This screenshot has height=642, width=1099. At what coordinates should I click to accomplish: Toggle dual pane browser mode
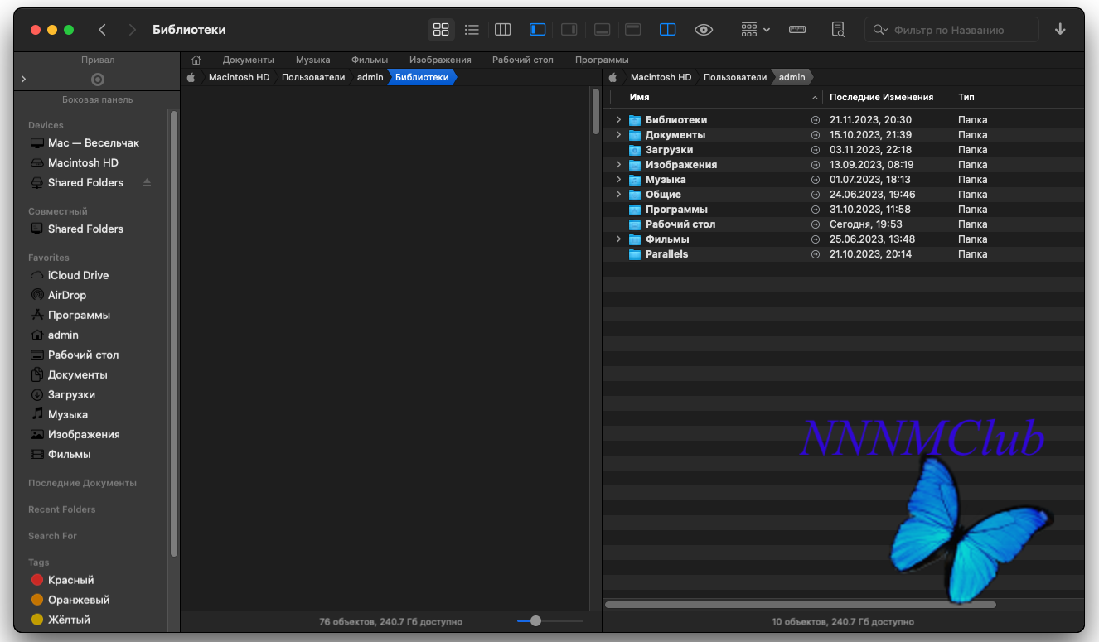tap(667, 30)
